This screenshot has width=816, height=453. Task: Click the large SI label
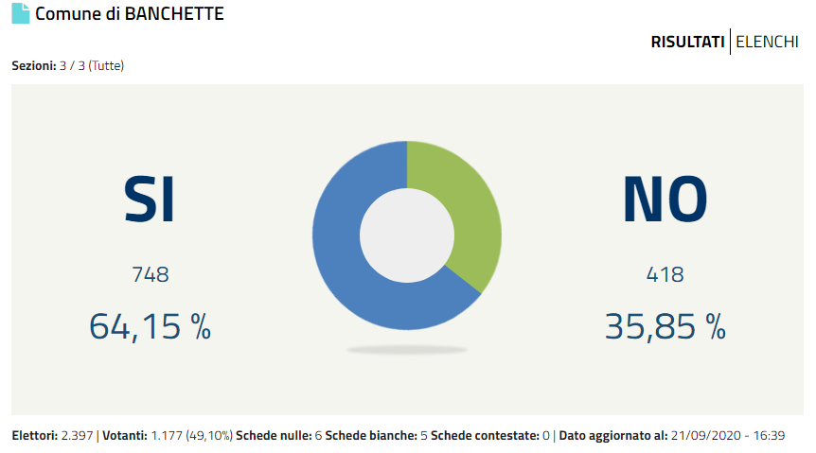click(x=150, y=200)
